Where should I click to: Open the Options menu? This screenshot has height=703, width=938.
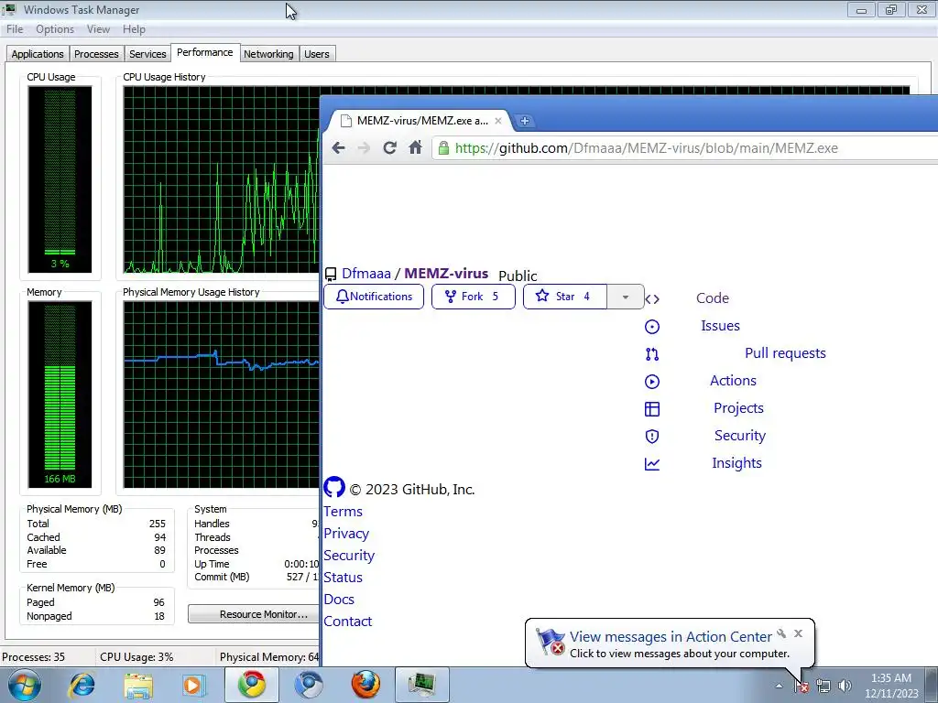tap(55, 29)
